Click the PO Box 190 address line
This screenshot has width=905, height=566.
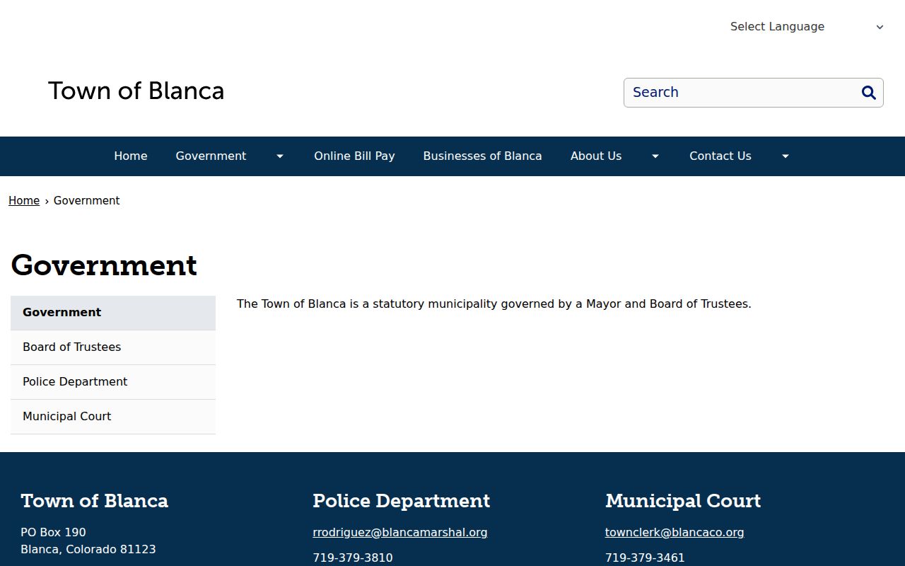coord(53,533)
